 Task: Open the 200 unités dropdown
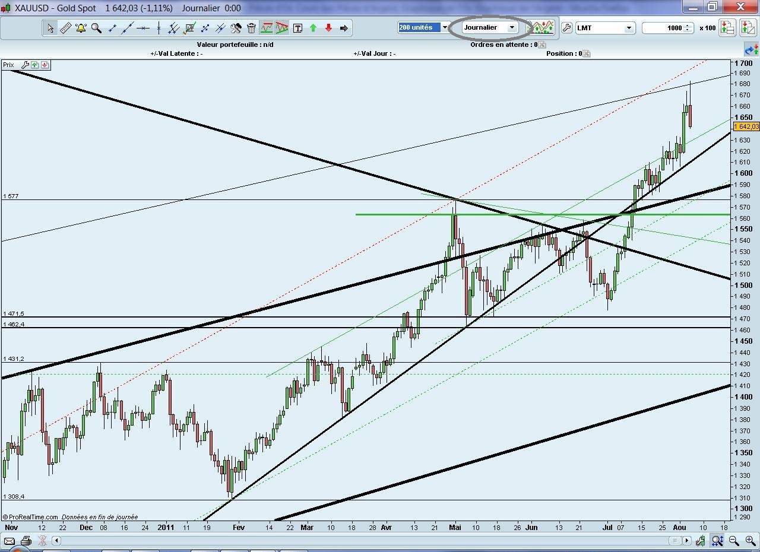point(444,27)
